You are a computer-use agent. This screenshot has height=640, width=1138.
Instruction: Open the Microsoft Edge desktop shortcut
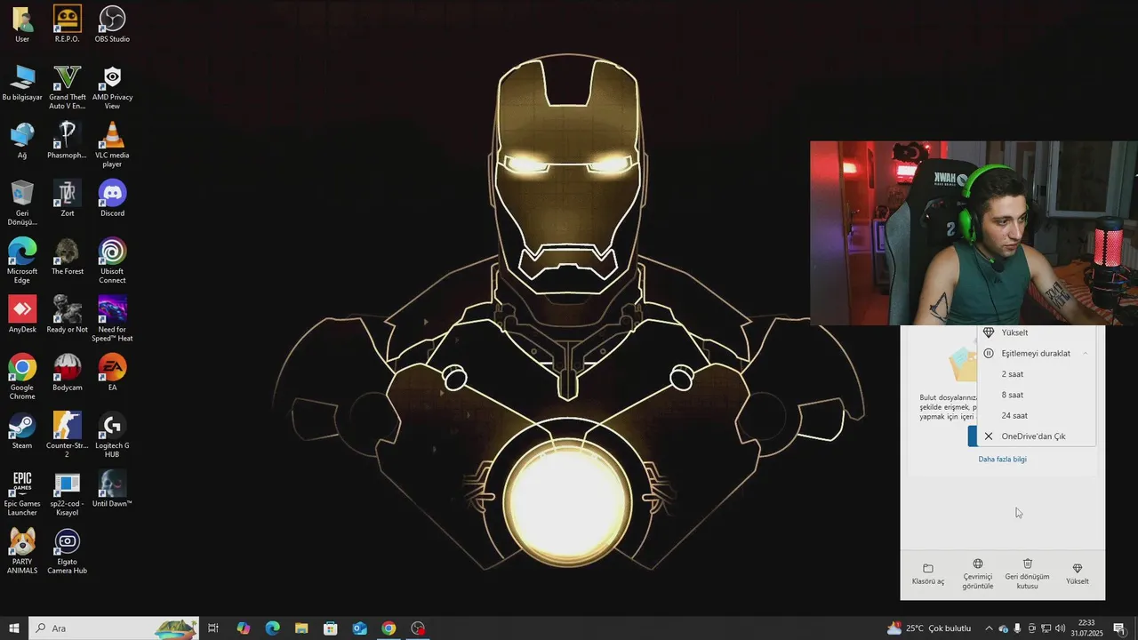tap(22, 260)
